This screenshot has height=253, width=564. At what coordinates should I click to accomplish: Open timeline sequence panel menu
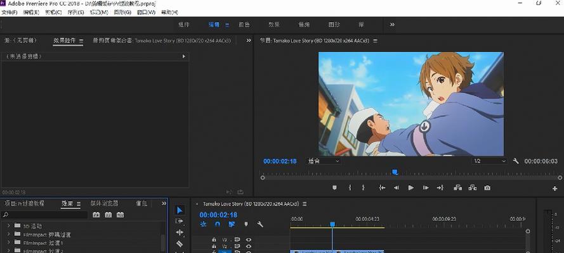[305, 204]
